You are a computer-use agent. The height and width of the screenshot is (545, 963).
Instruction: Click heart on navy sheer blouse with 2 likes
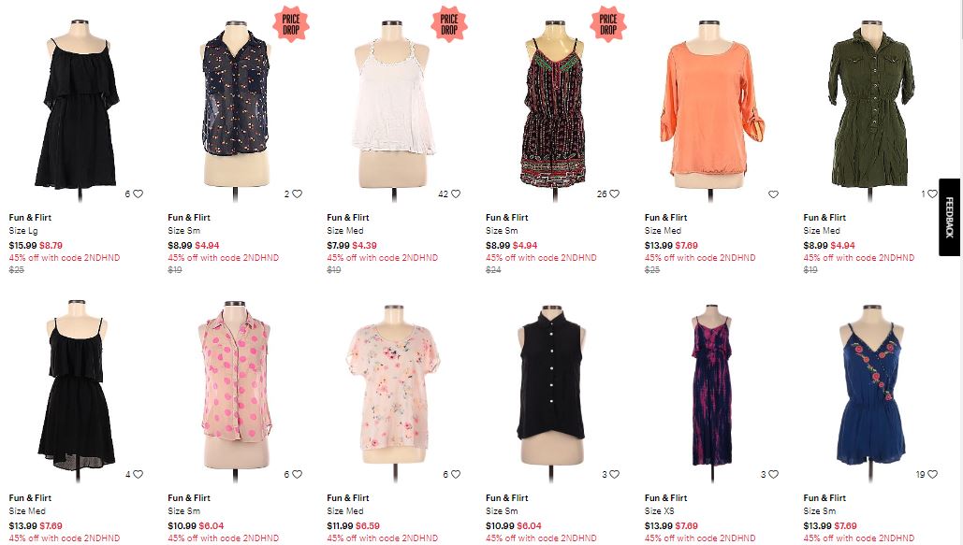pos(298,194)
